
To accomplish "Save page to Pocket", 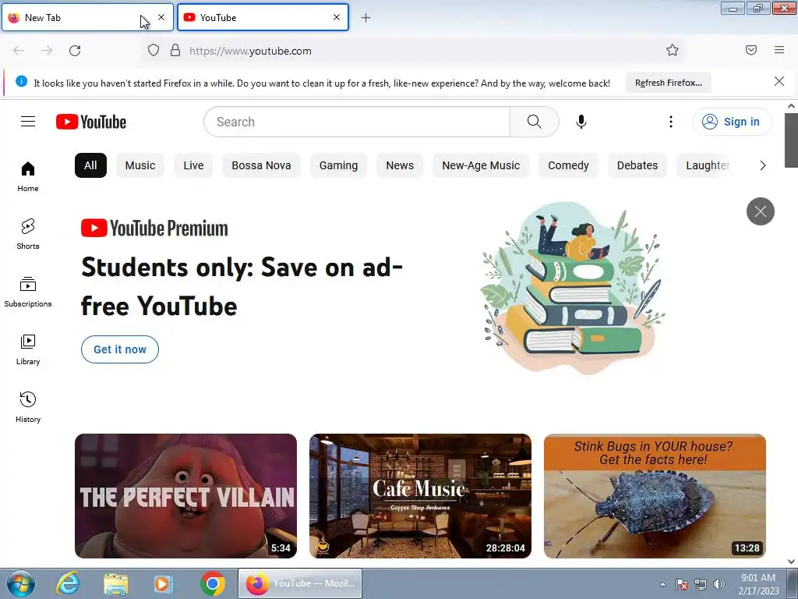I will (751, 50).
